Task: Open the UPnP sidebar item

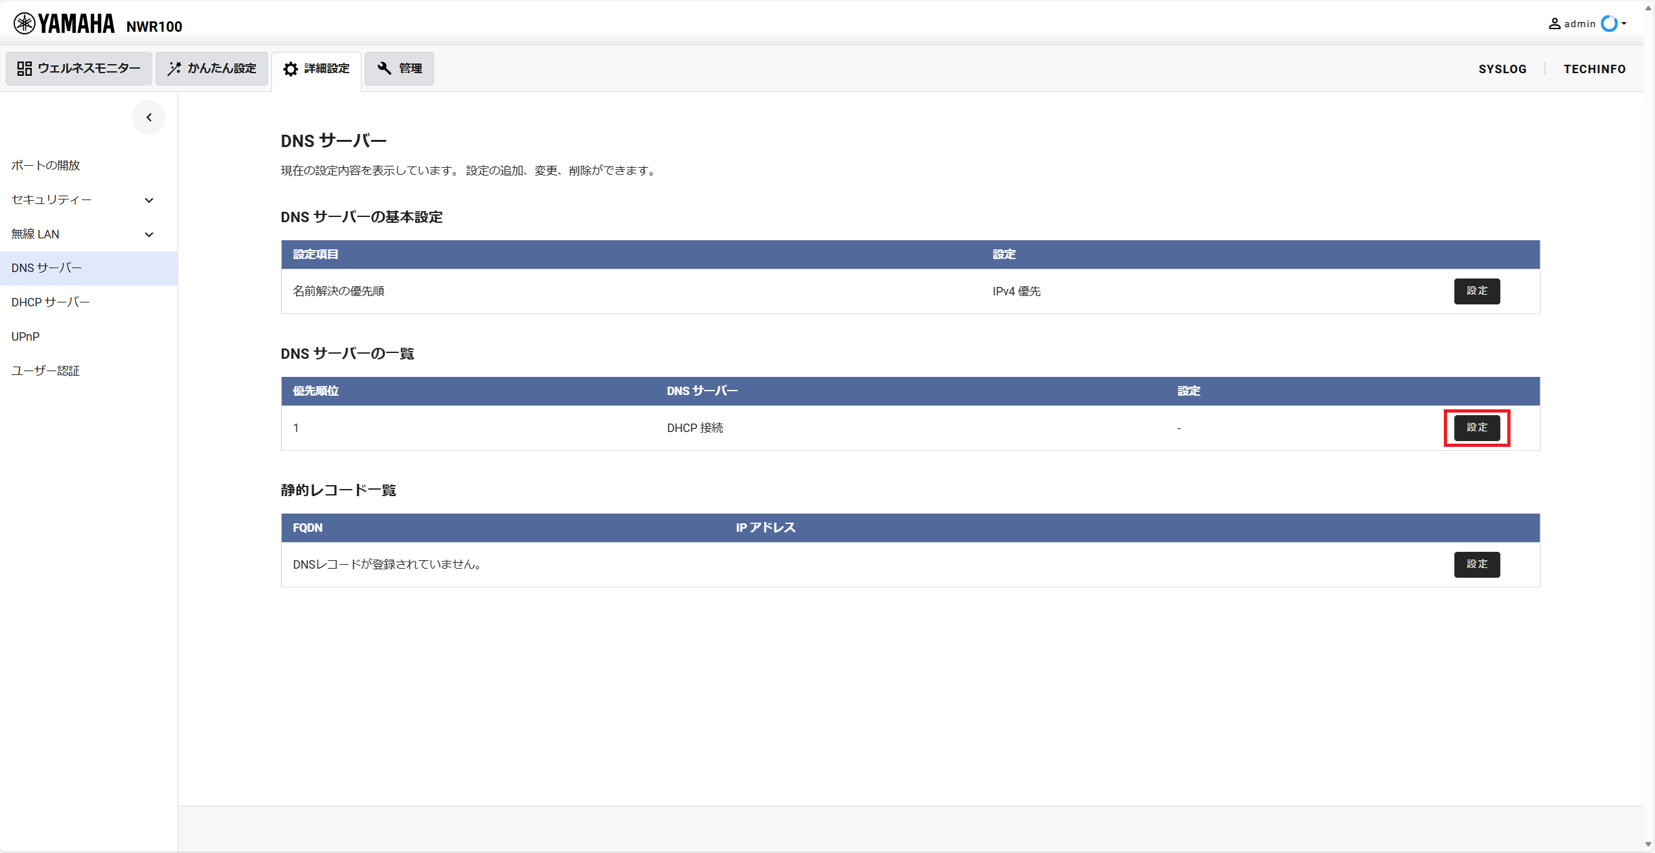Action: click(25, 337)
